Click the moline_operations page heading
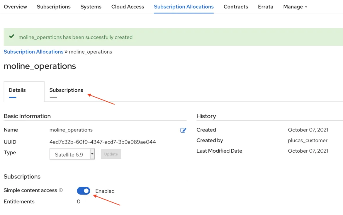 coord(40,66)
